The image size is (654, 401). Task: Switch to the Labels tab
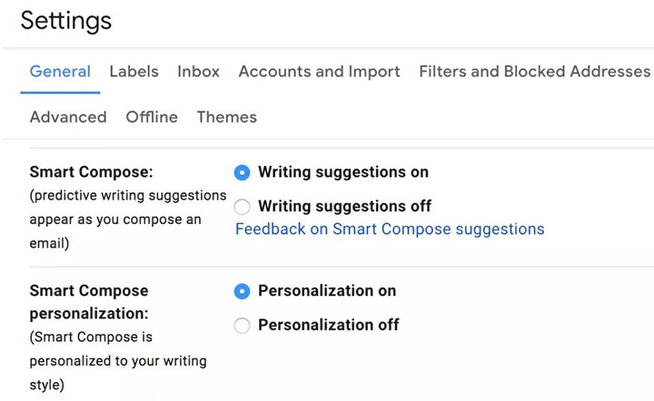click(134, 72)
